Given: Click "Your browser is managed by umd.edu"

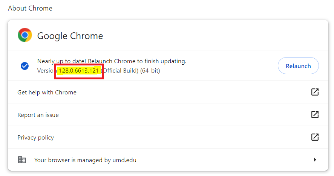Looking at the screenshot, I should pos(85,160).
